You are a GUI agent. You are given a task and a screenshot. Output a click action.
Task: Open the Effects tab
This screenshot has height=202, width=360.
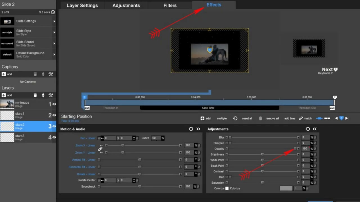point(214,5)
